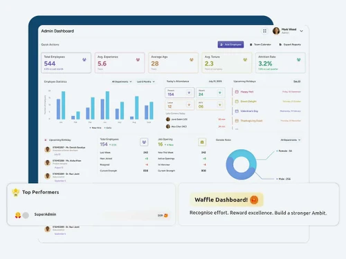This screenshot has width=346, height=259.
Task: Click the people icon on Total Employees 544 card
Action: [84, 59]
